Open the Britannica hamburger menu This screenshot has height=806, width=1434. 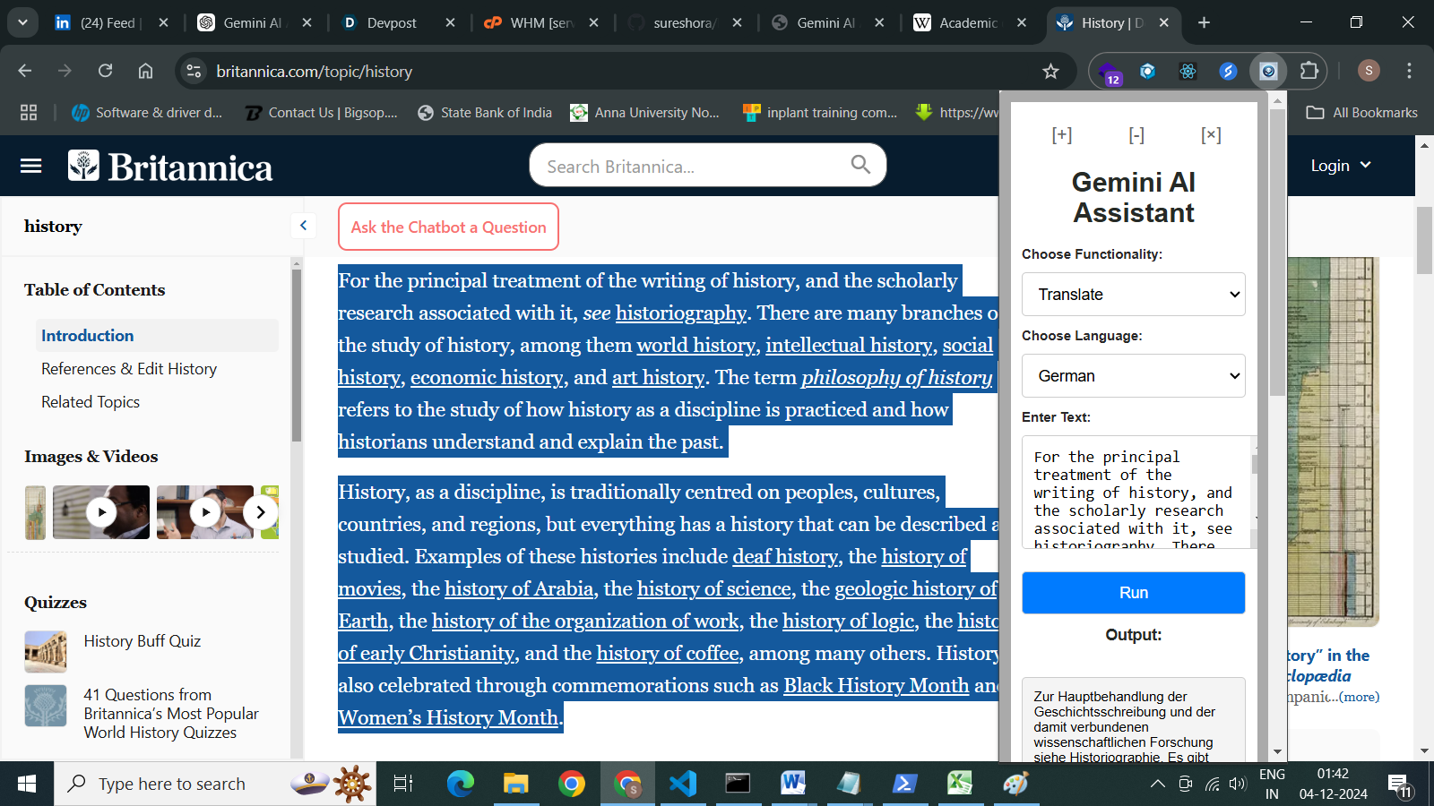(31, 166)
